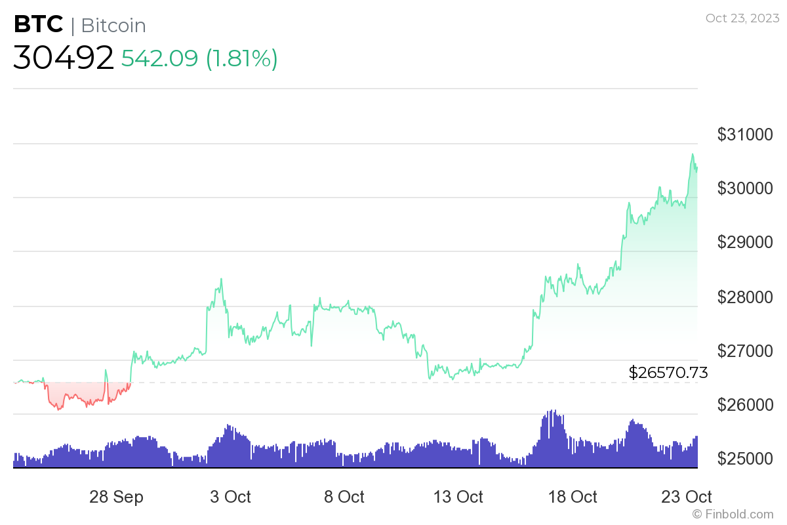Click the BTC ticker symbol
The height and width of the screenshot is (525, 787).
coord(38,24)
